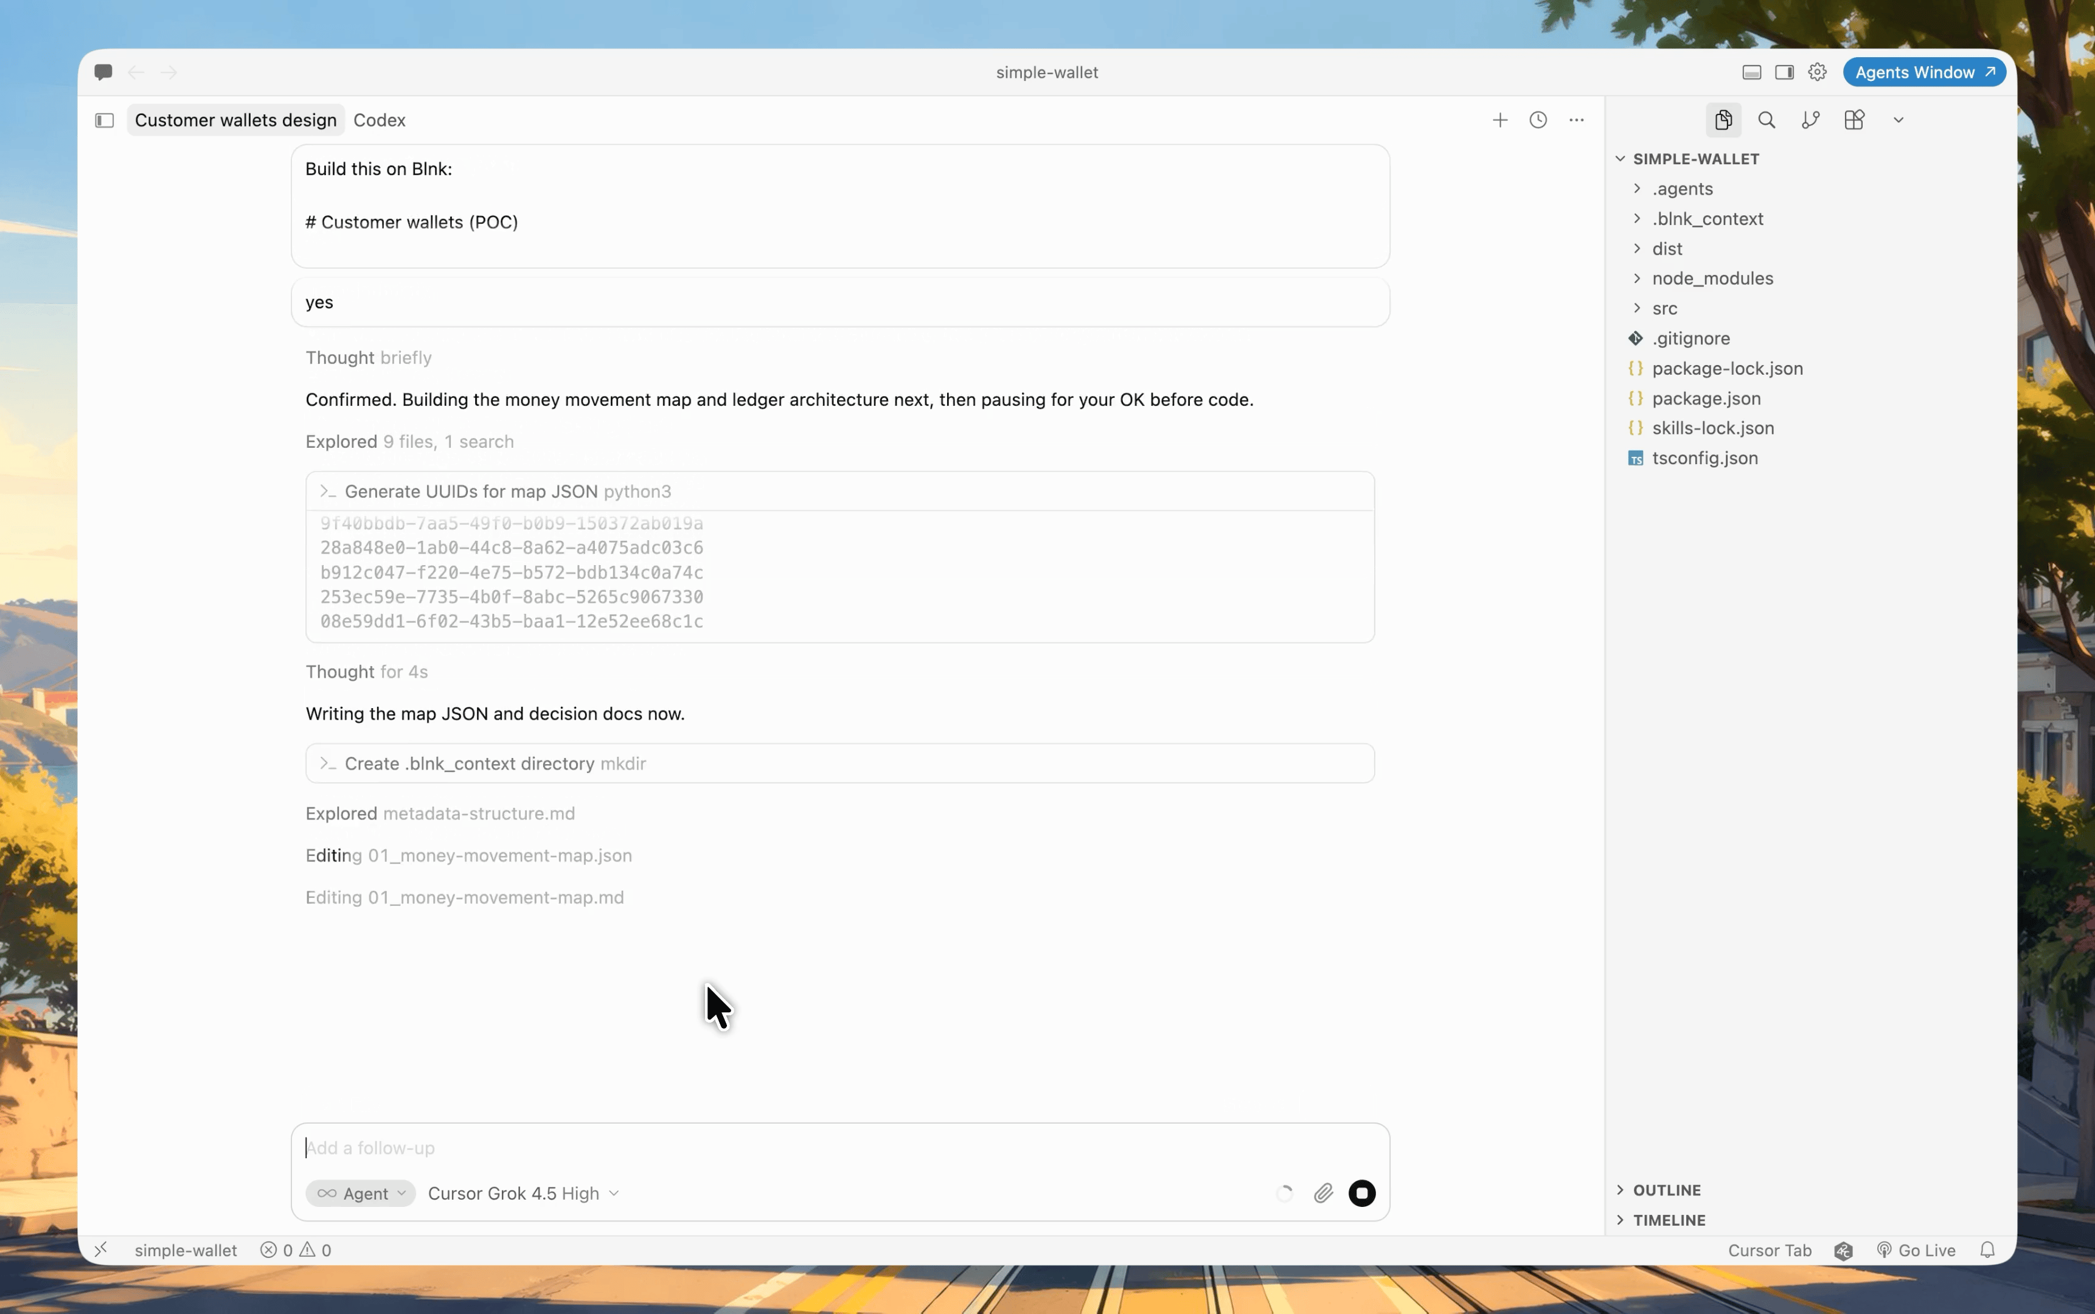The image size is (2095, 1314).
Task: Click UUID line starting 08e59dd1
Action: [x=512, y=620]
